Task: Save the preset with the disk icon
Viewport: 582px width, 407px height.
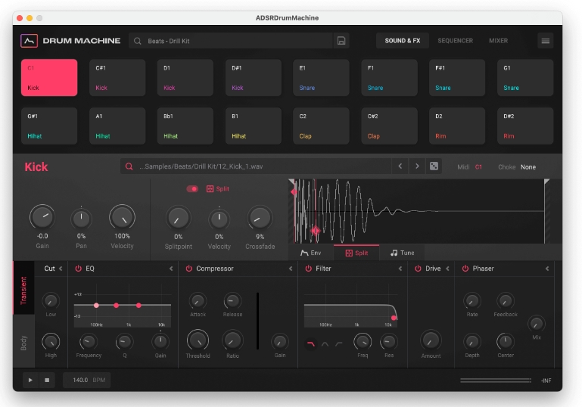Action: 341,41
